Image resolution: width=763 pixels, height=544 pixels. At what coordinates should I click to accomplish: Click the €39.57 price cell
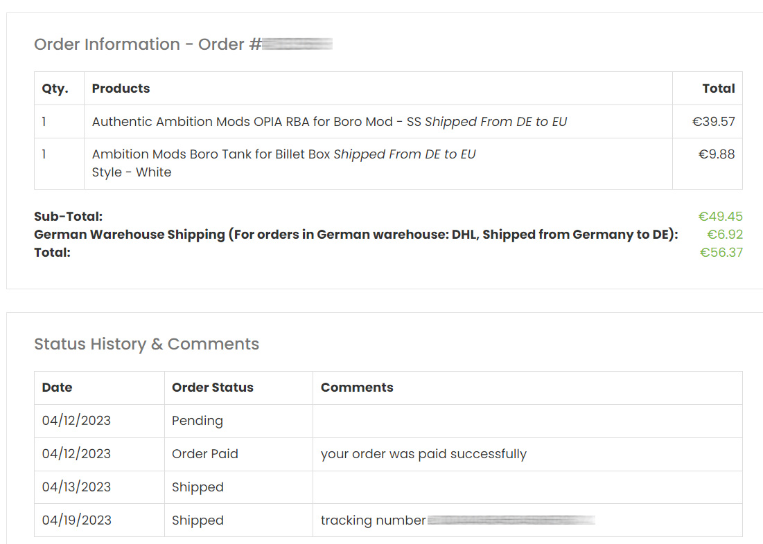pyautogui.click(x=713, y=122)
